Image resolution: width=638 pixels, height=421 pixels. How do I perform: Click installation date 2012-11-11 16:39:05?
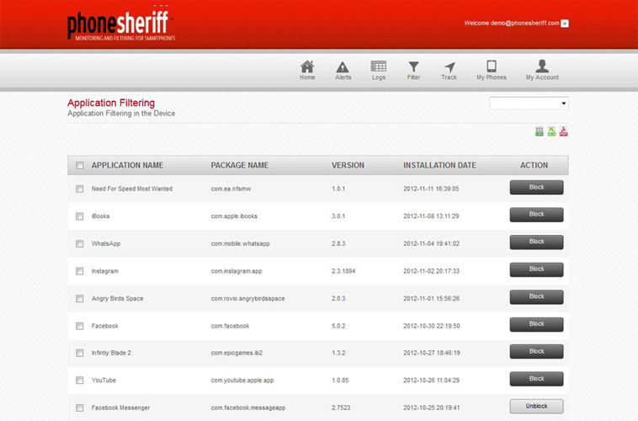tap(431, 189)
